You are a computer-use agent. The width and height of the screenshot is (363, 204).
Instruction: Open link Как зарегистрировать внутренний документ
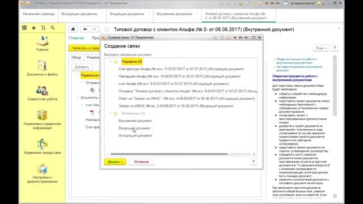click(299, 69)
